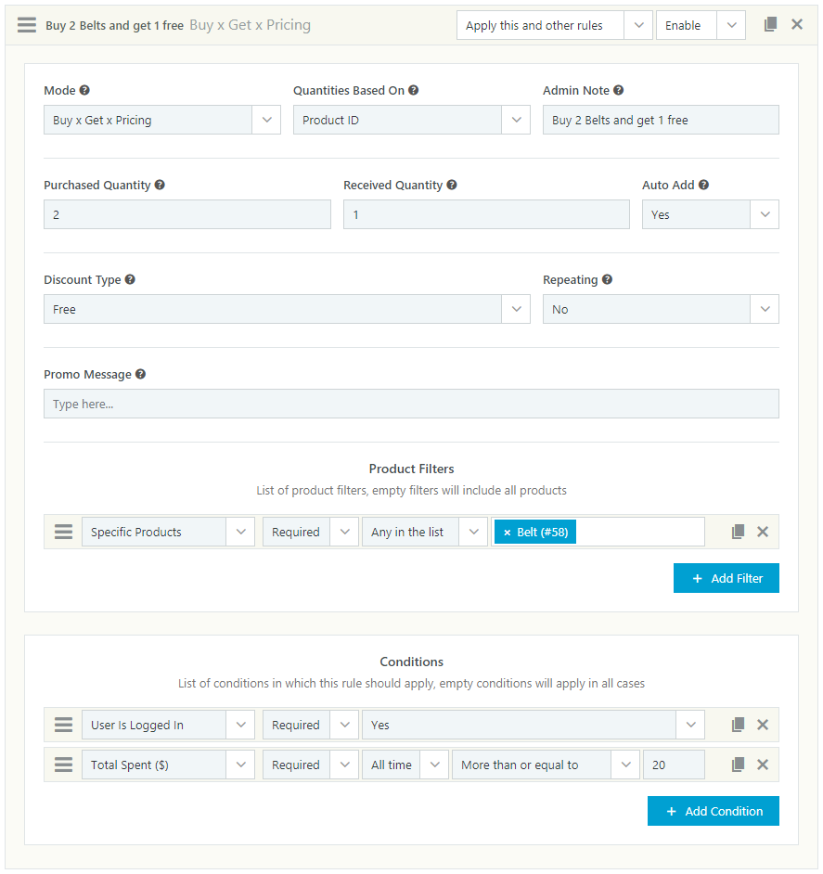The height and width of the screenshot is (874, 823).
Task: Click the help icon next to Mode
Action: tap(84, 90)
